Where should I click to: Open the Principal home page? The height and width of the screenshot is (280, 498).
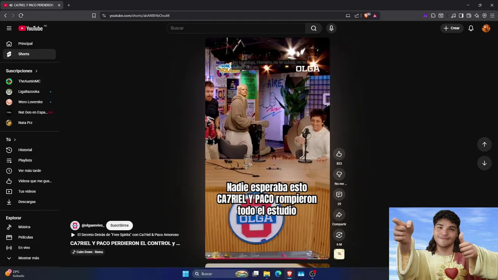(29, 44)
